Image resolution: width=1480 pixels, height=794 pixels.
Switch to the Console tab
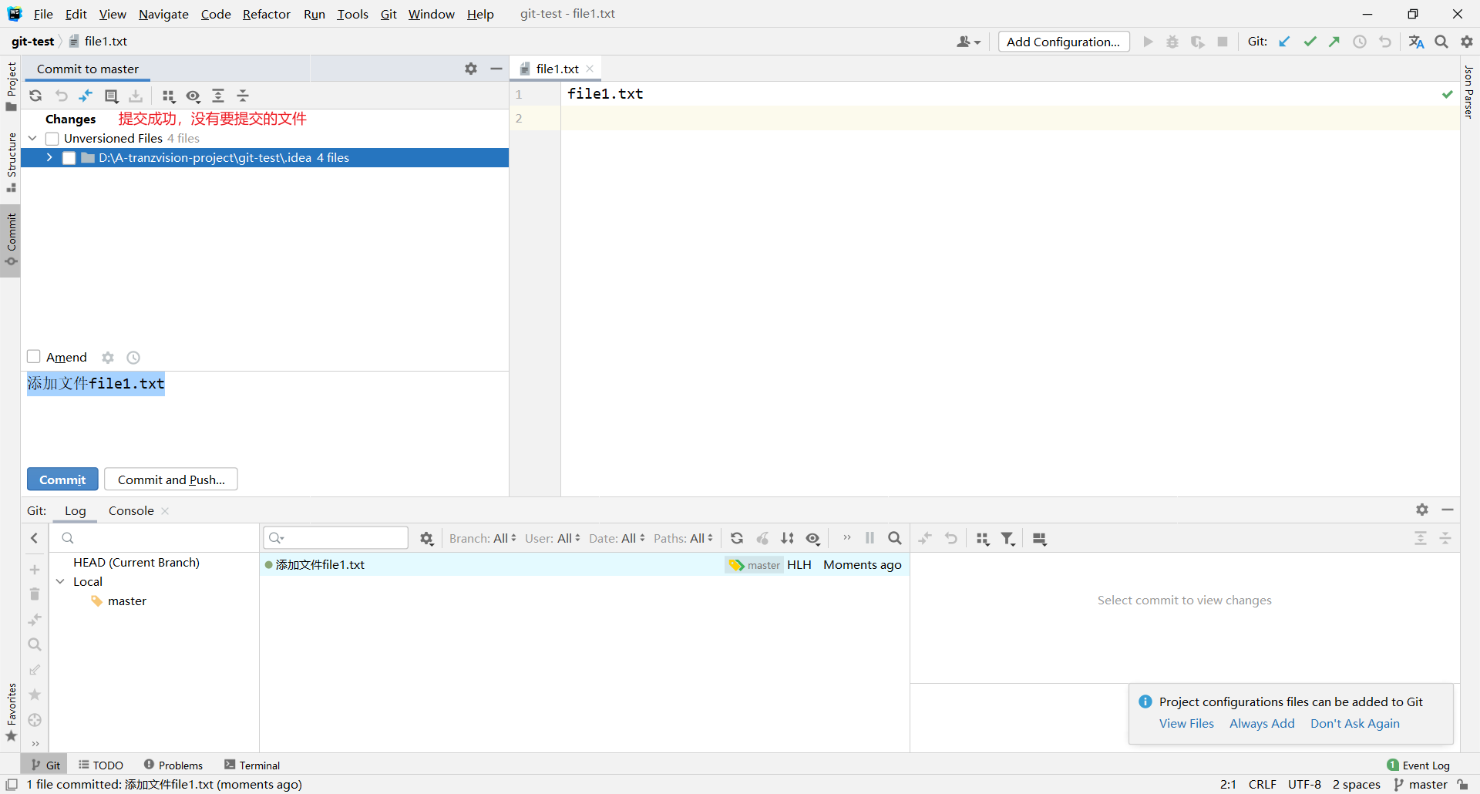click(129, 510)
